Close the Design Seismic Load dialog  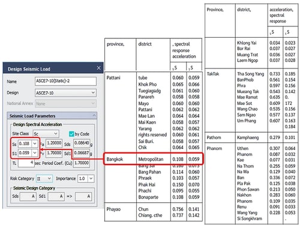pos(98,68)
